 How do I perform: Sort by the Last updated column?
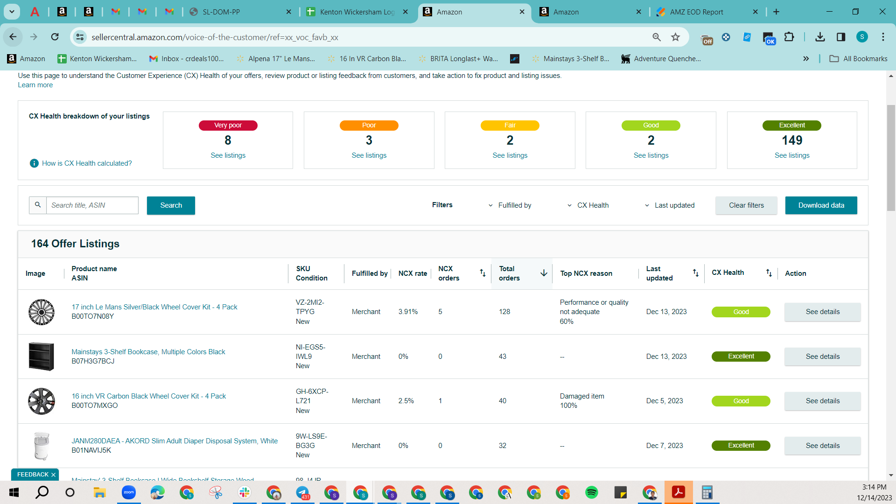pos(695,273)
